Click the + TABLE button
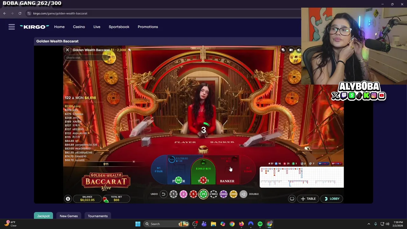The height and width of the screenshot is (229, 407). tap(308, 199)
